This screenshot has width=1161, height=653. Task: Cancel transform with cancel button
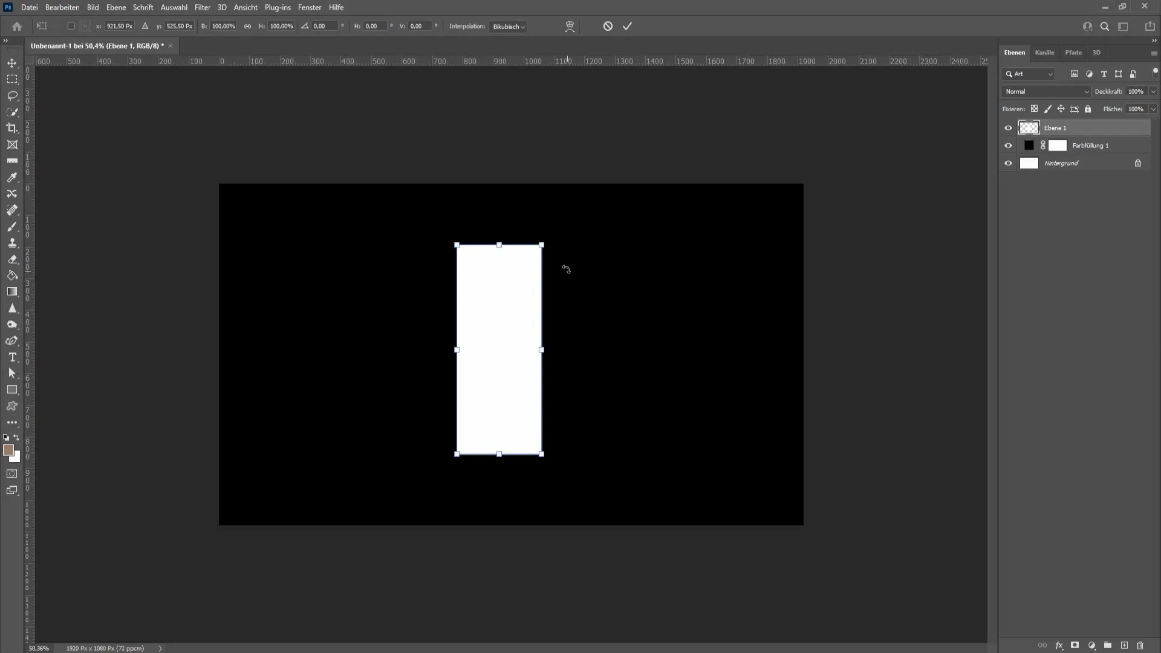click(x=608, y=25)
